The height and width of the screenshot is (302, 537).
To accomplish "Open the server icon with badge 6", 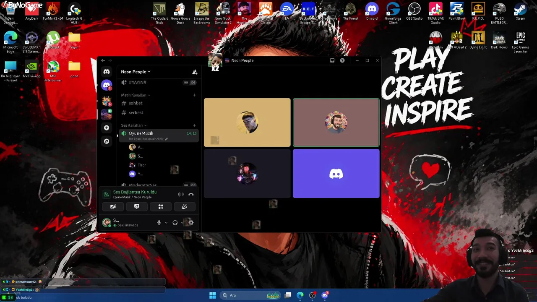I will pyautogui.click(x=107, y=101).
